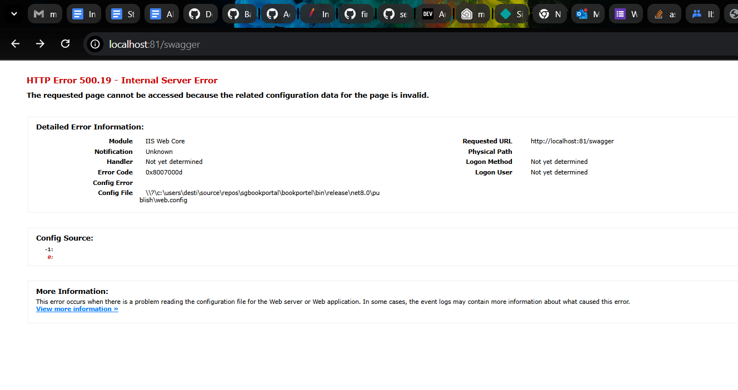
Task: Switch to the Gmail tab
Action: [45, 14]
